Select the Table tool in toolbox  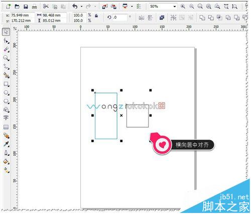(x=6, y=127)
